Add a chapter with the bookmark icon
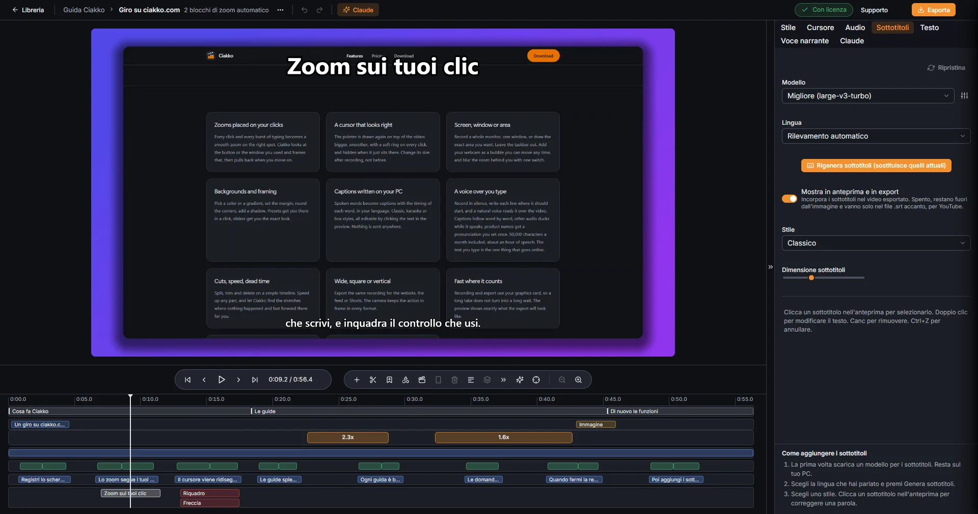The image size is (978, 514). [389, 380]
